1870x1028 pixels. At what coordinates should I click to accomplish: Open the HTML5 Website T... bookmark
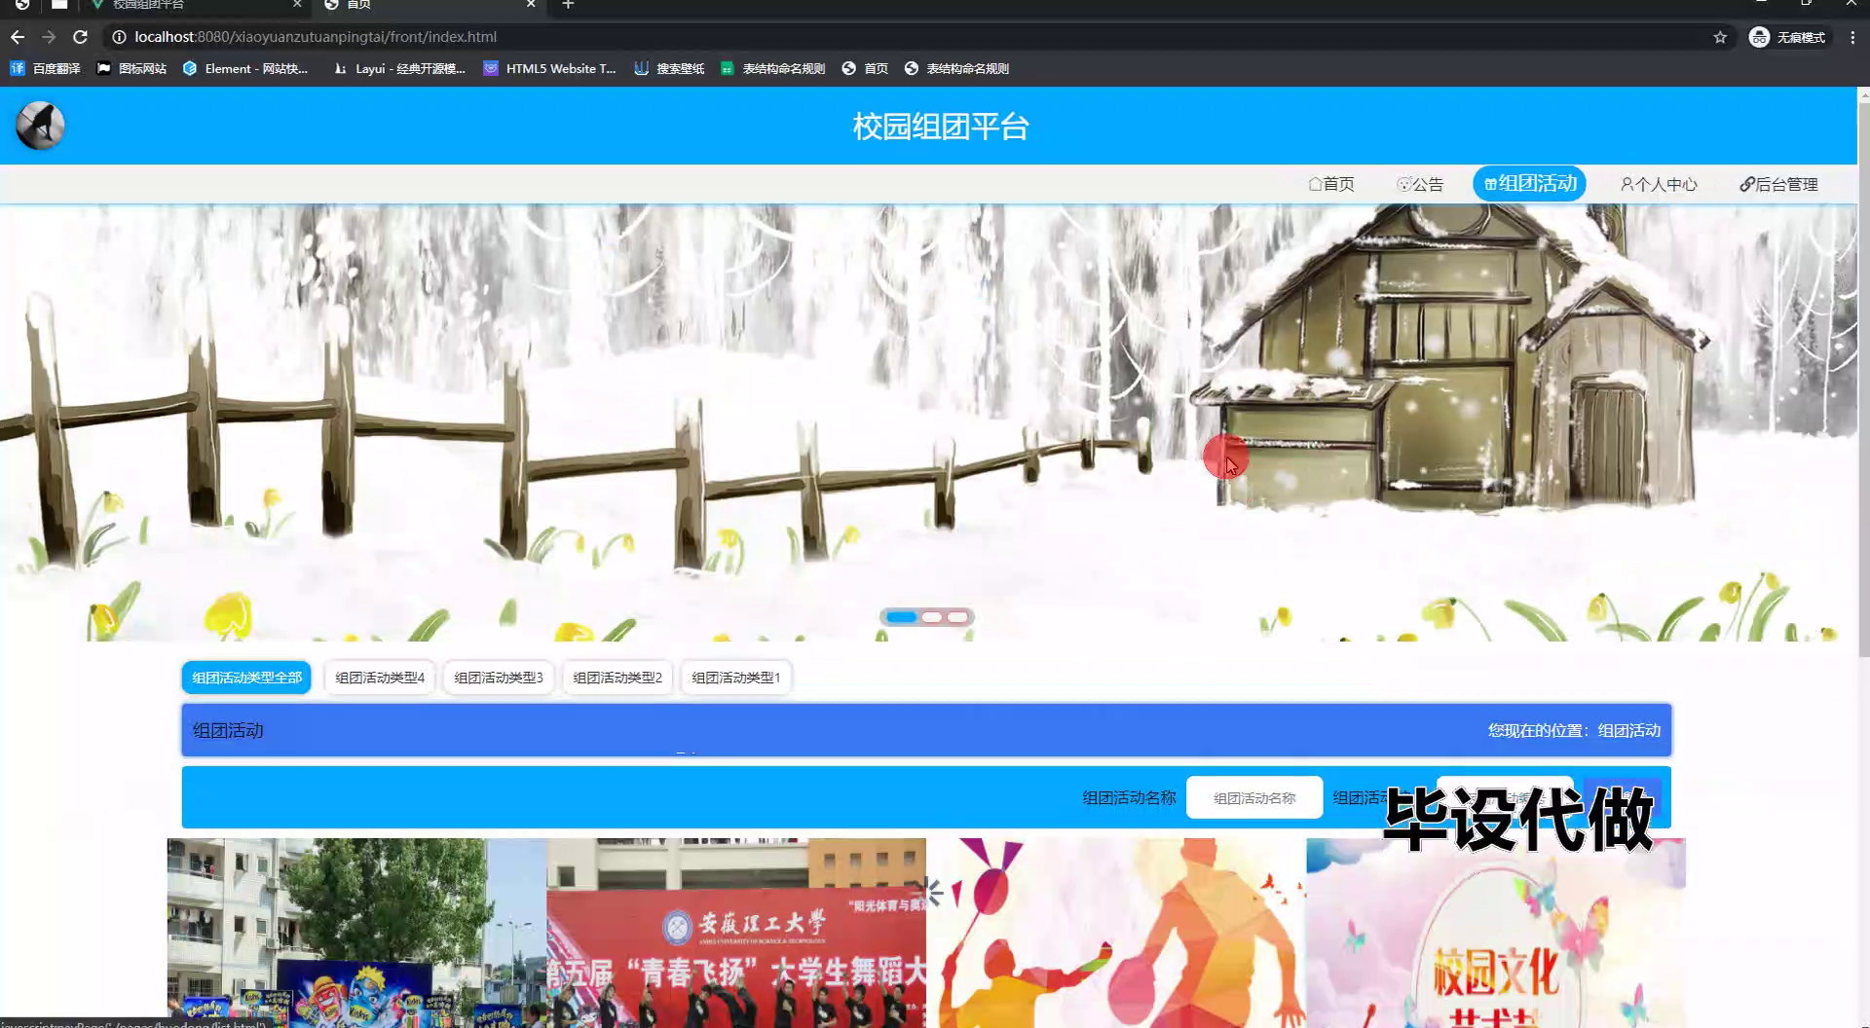(x=550, y=68)
